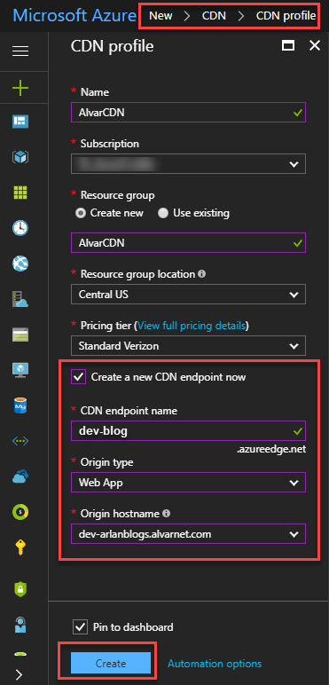Toggle Create a new CDN endpoint now
This screenshot has width=329, height=685.
(x=79, y=377)
